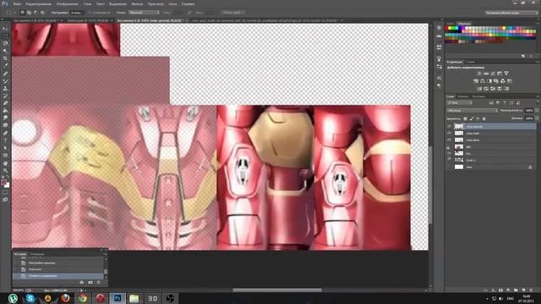The image size is (541, 304).
Task: Open the Файл menu
Action: click(17, 3)
